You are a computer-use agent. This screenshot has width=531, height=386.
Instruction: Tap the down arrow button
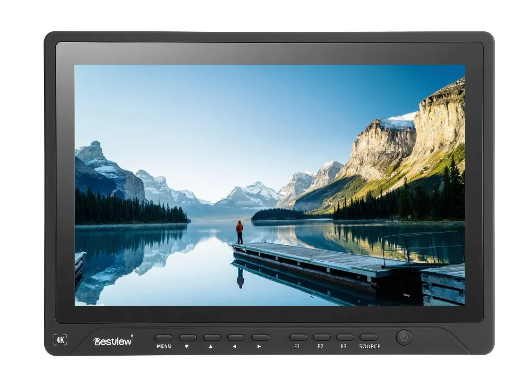[187, 338]
